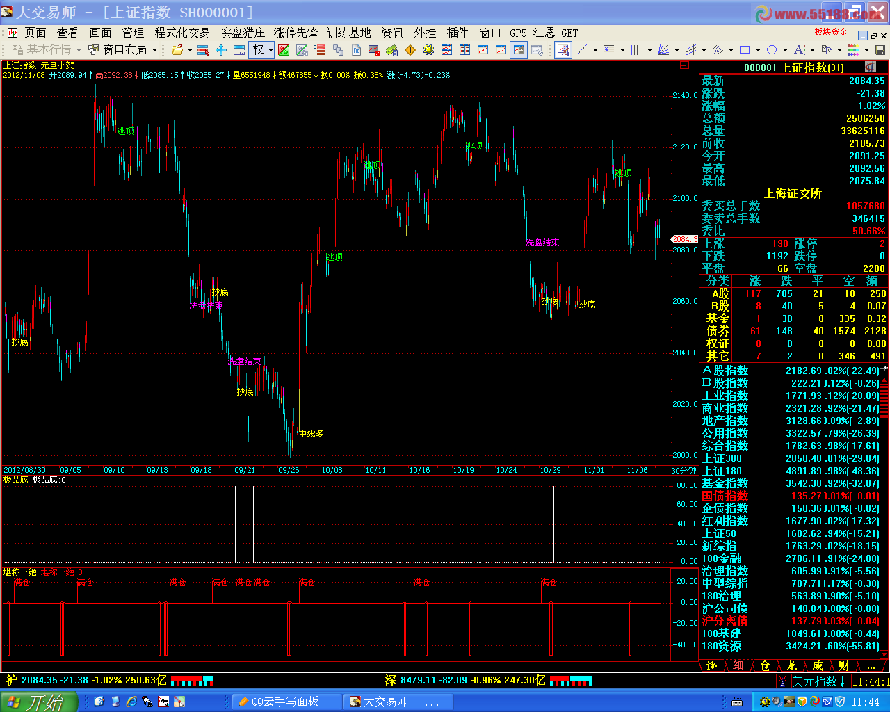
Task: Switch to the 逐 tab in quote panel
Action: tap(712, 665)
